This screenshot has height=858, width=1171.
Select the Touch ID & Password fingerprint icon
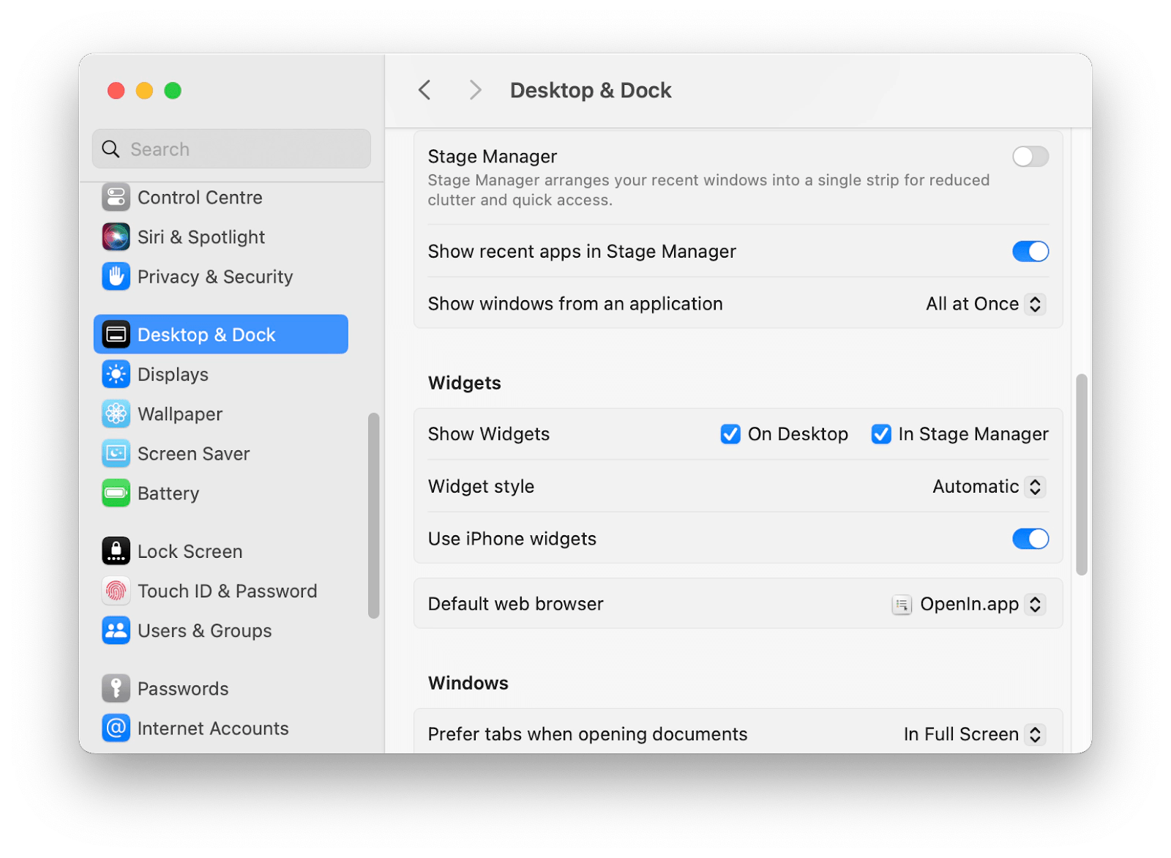coord(116,591)
